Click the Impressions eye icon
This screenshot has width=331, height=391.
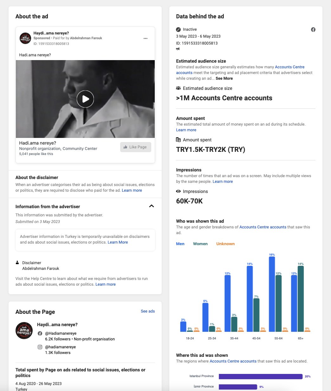(x=178, y=191)
